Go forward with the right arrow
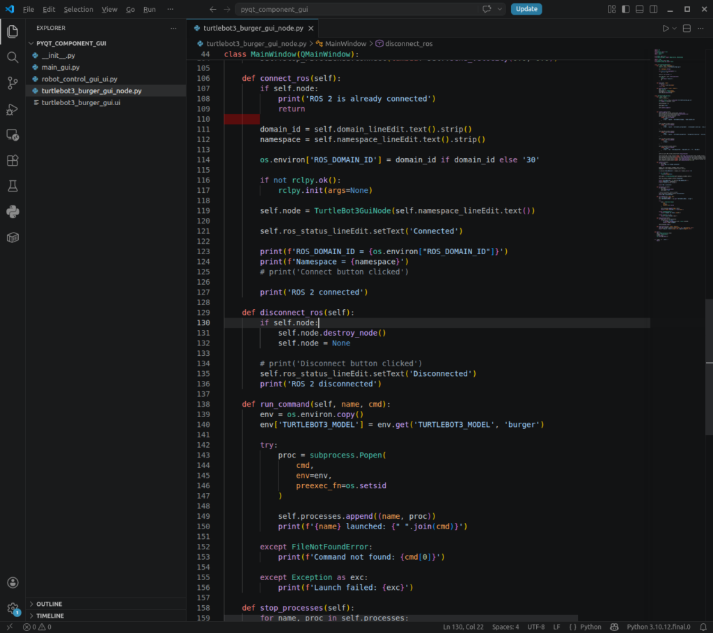Viewport: 713px width, 633px height. pos(226,9)
